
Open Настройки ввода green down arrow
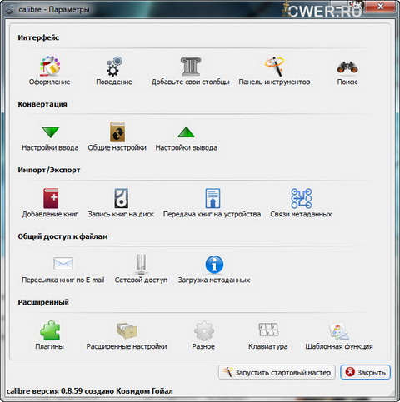(x=51, y=132)
